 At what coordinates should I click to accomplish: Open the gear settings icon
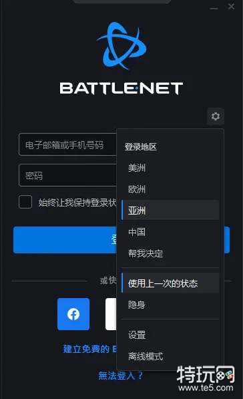[216, 116]
